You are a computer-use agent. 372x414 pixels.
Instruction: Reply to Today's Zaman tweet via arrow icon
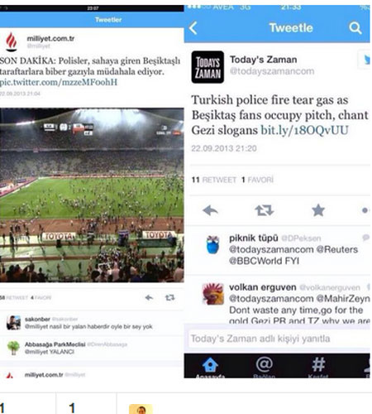(210, 210)
